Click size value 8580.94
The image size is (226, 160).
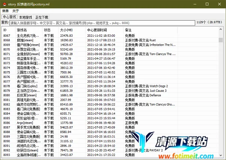[66, 132]
